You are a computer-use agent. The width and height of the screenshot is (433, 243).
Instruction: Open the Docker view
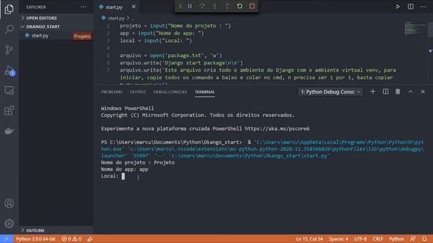9,131
